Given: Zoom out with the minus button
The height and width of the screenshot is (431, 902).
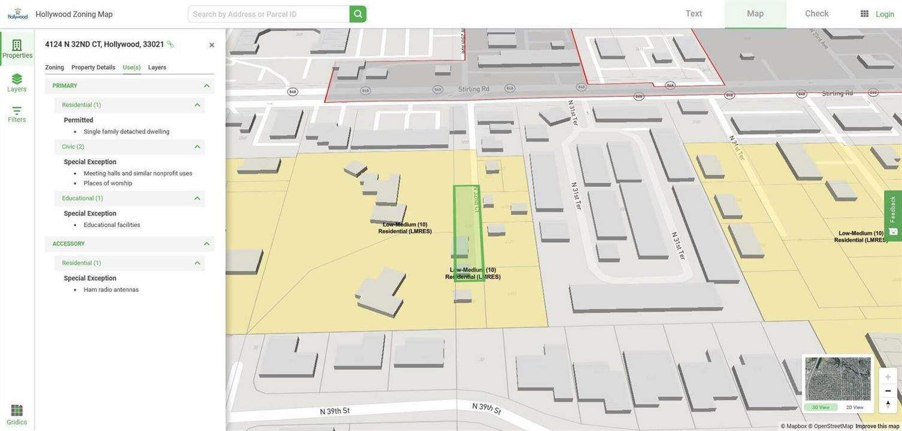Looking at the screenshot, I should pos(888,391).
